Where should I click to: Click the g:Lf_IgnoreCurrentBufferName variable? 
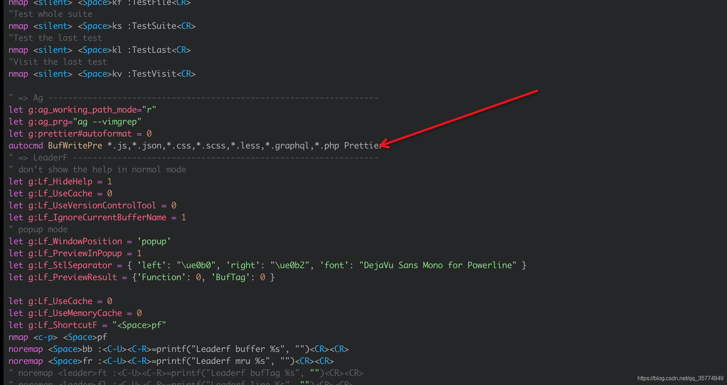pyautogui.click(x=97, y=217)
